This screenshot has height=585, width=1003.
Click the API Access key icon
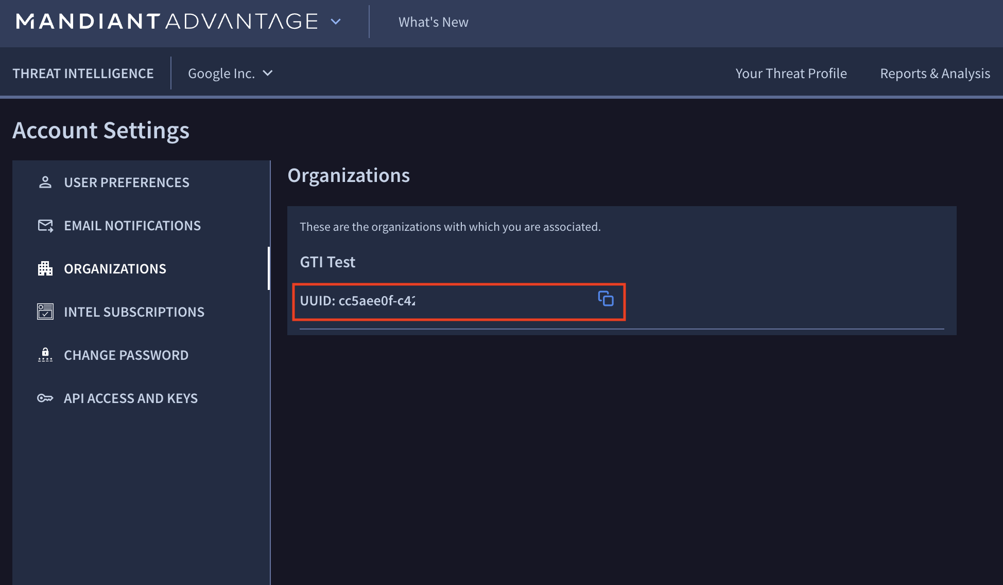pos(45,398)
